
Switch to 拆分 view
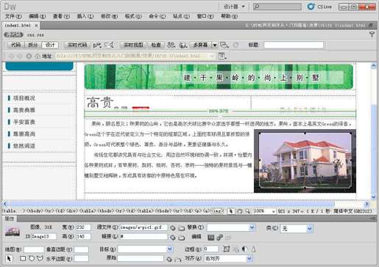[33, 45]
